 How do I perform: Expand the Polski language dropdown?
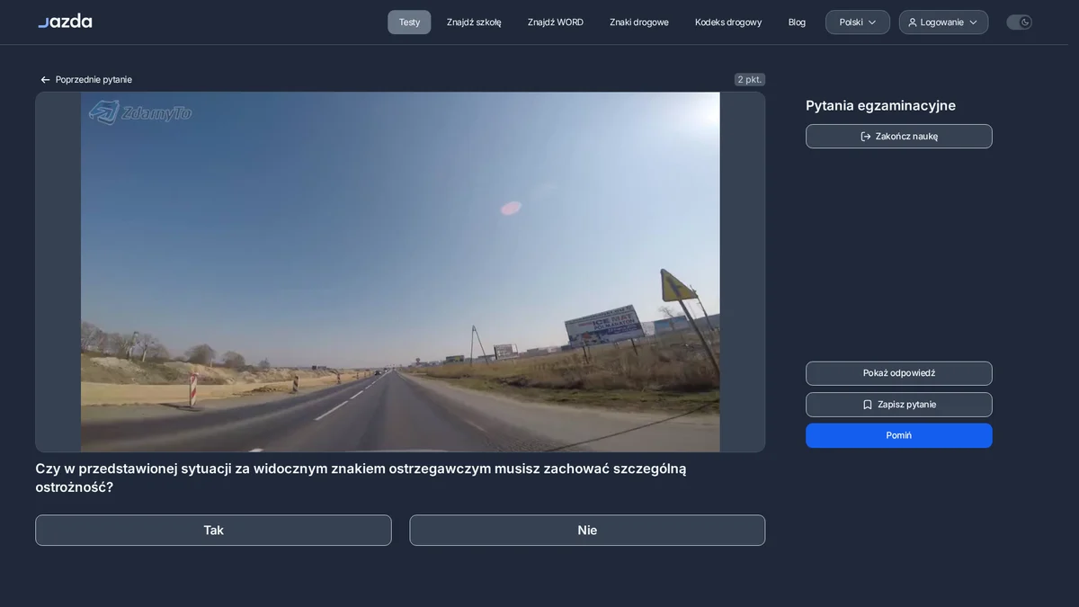858,22
